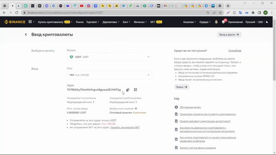Image resolution: width=276 pixels, height=155 pixels.
Task: Close the current Binance tab
Action: 13,6
